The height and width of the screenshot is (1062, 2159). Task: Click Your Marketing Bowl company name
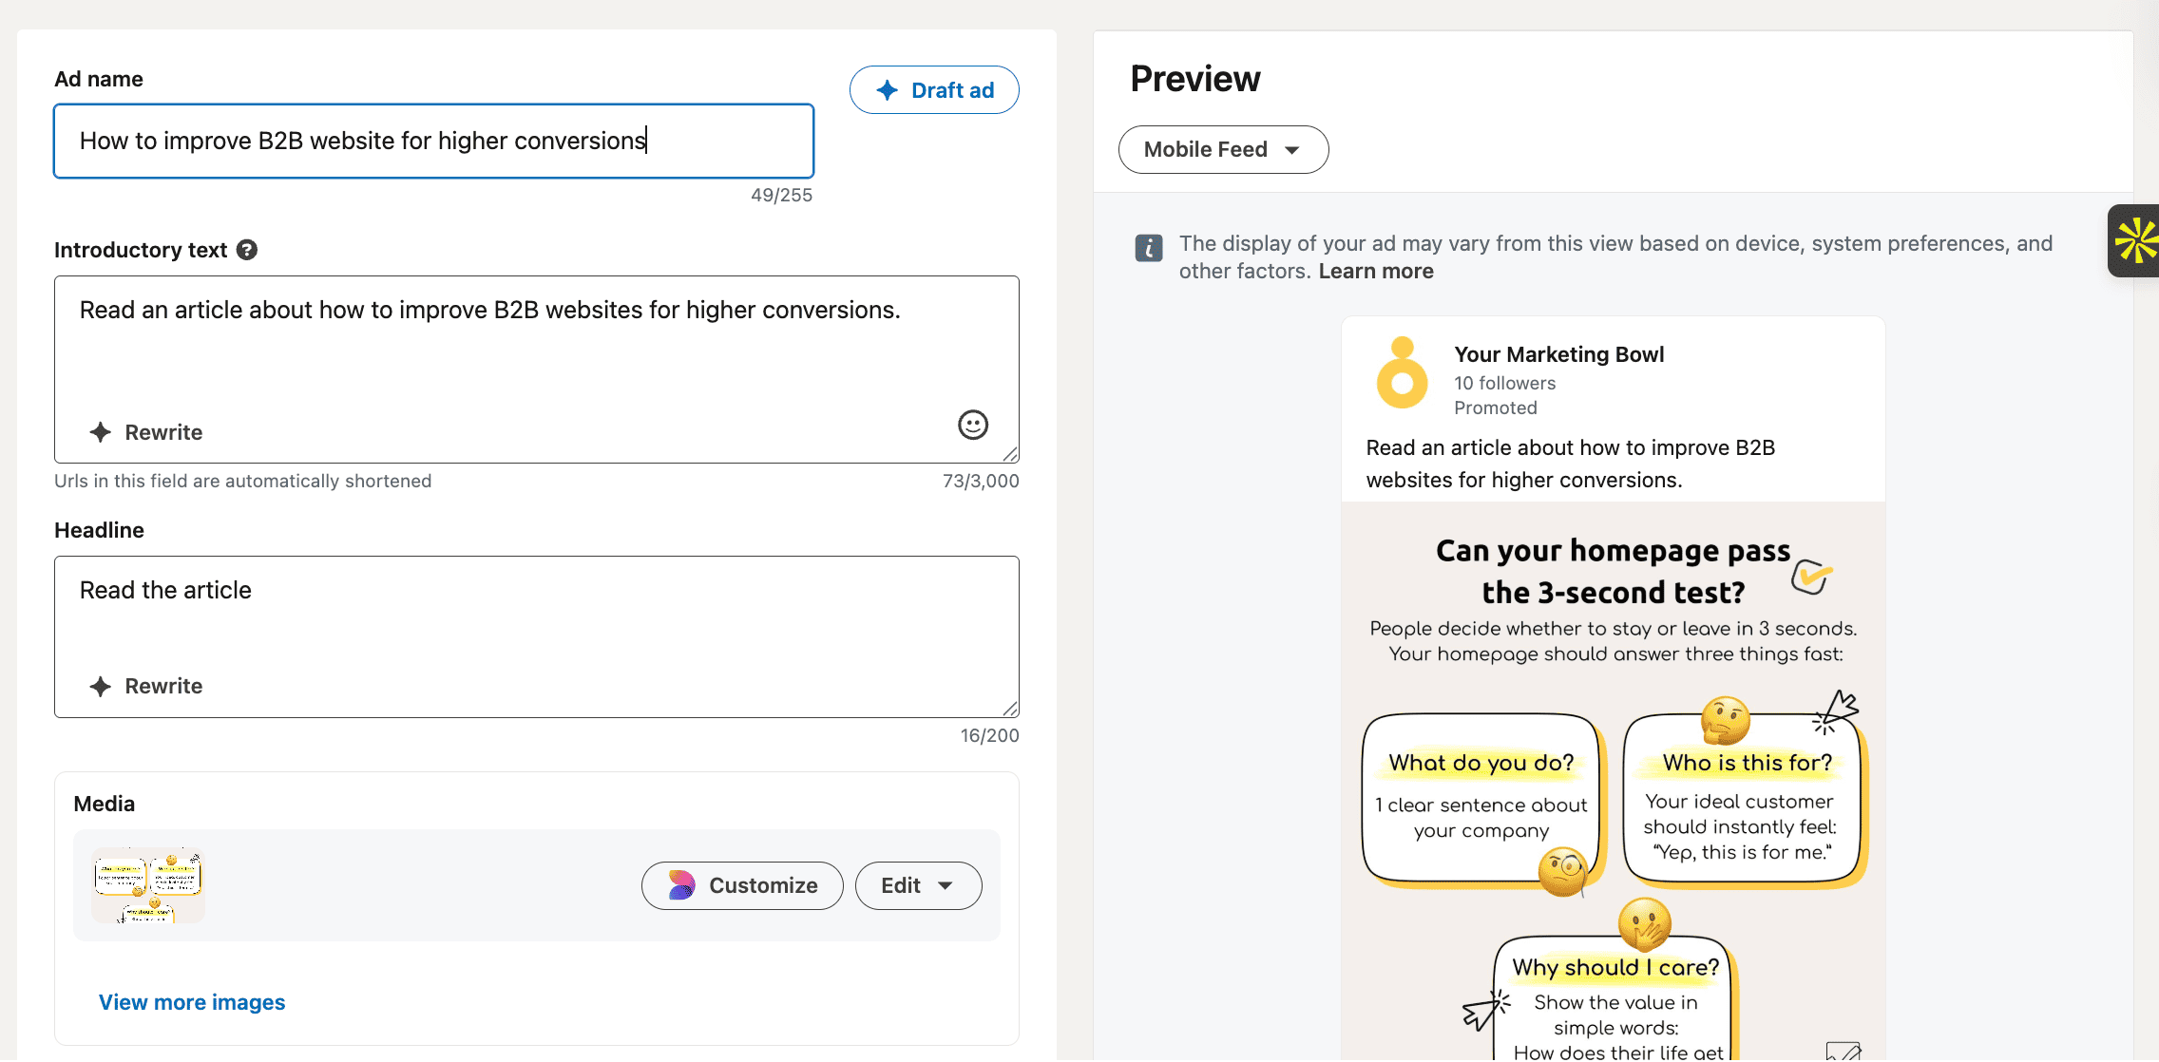coord(1558,354)
